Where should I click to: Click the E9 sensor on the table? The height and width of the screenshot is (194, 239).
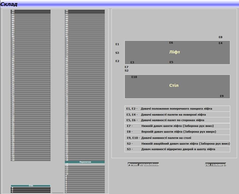point(222,96)
